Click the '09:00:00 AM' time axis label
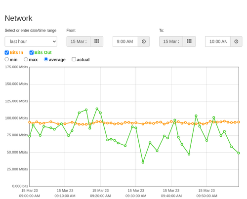The height and width of the screenshot is (199, 247). pyautogui.click(x=30, y=196)
